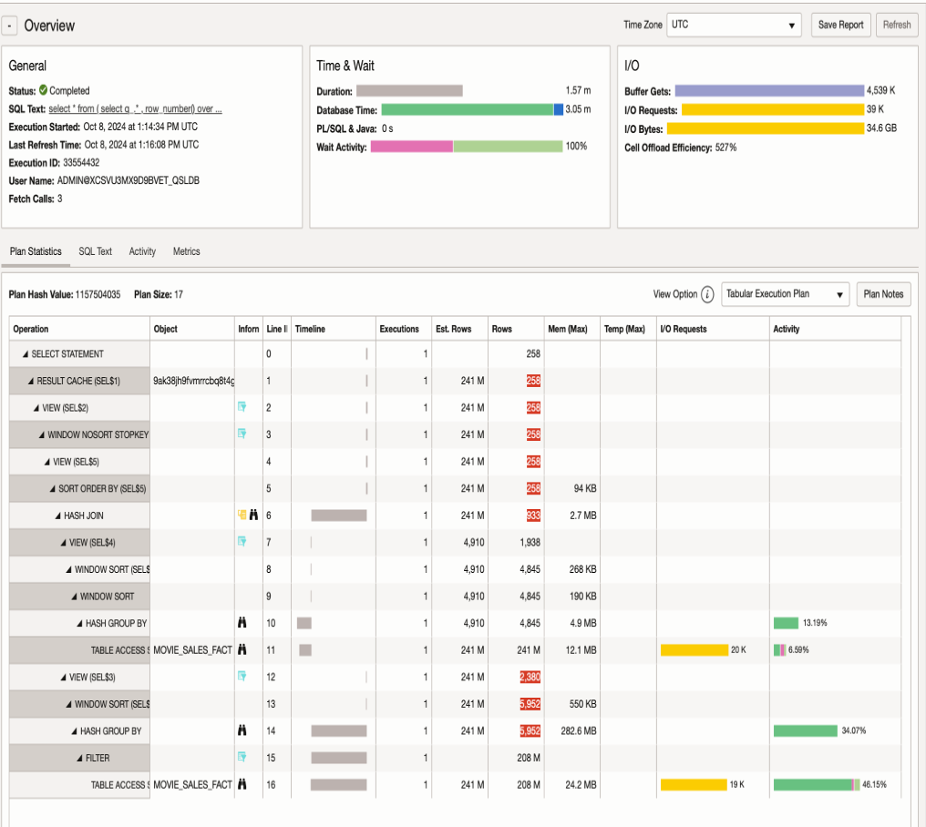The height and width of the screenshot is (827, 926).
Task: Open the Time Zone dropdown
Action: click(x=734, y=26)
